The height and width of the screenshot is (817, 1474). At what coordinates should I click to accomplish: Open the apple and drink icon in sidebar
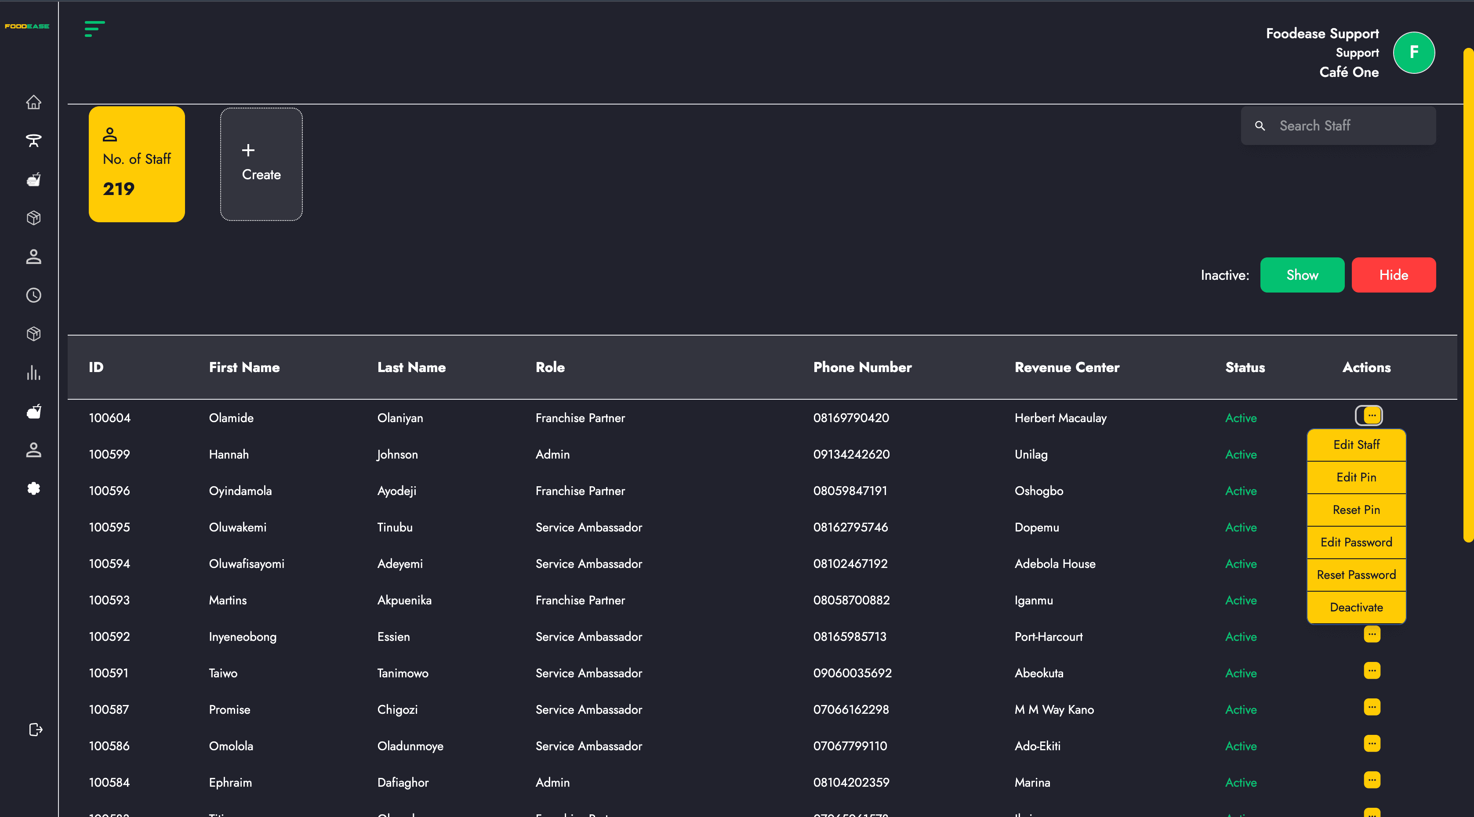click(x=34, y=411)
